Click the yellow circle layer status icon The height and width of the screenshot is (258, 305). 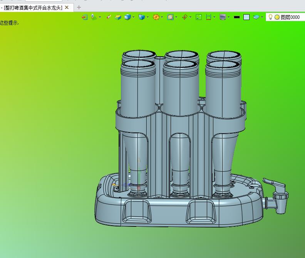[277, 17]
